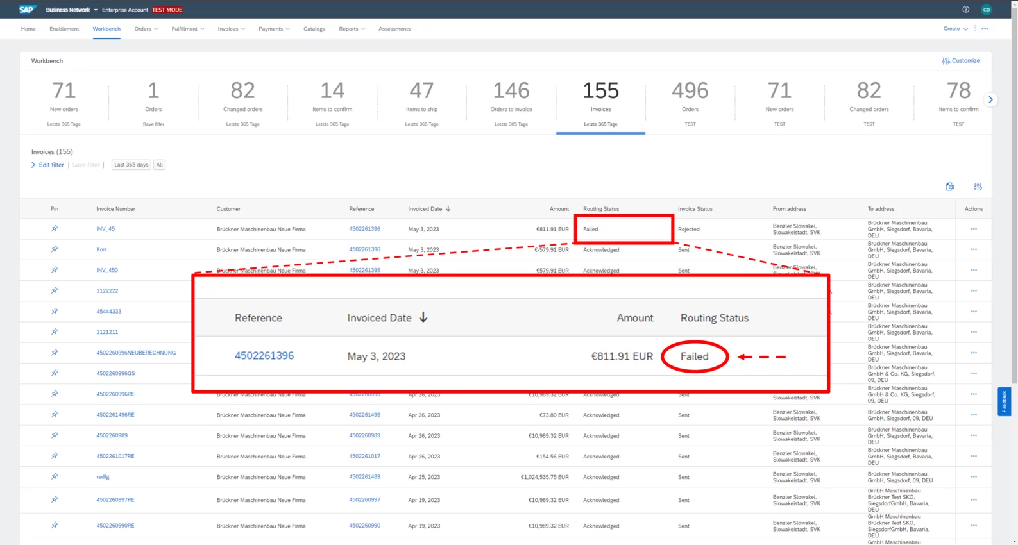Open the Feedback side button
The height and width of the screenshot is (545, 1018).
pyautogui.click(x=1004, y=401)
